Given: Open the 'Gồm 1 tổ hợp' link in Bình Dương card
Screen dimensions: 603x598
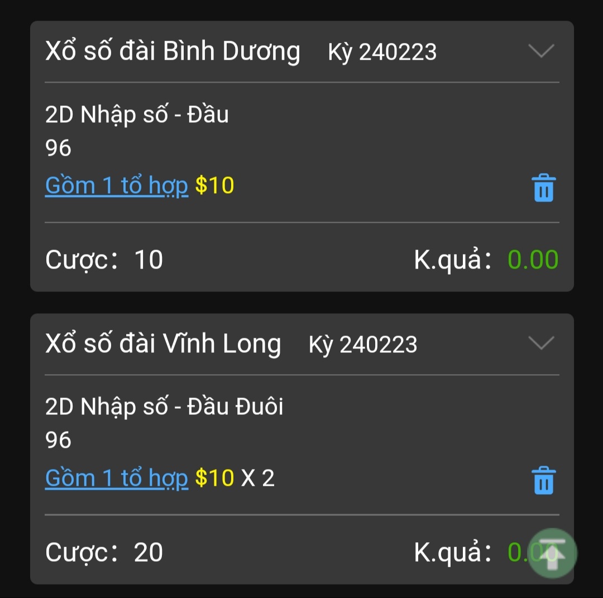Looking at the screenshot, I should pos(117,186).
